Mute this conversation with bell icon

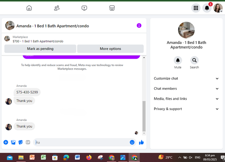[178, 60]
